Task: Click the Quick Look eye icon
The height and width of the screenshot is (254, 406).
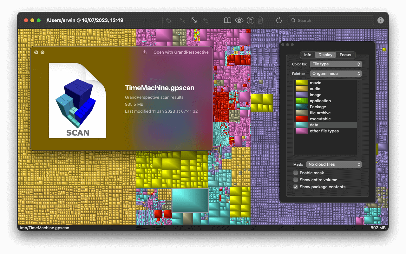Action: pyautogui.click(x=239, y=20)
